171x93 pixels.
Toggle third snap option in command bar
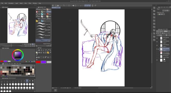tap(90, 5)
